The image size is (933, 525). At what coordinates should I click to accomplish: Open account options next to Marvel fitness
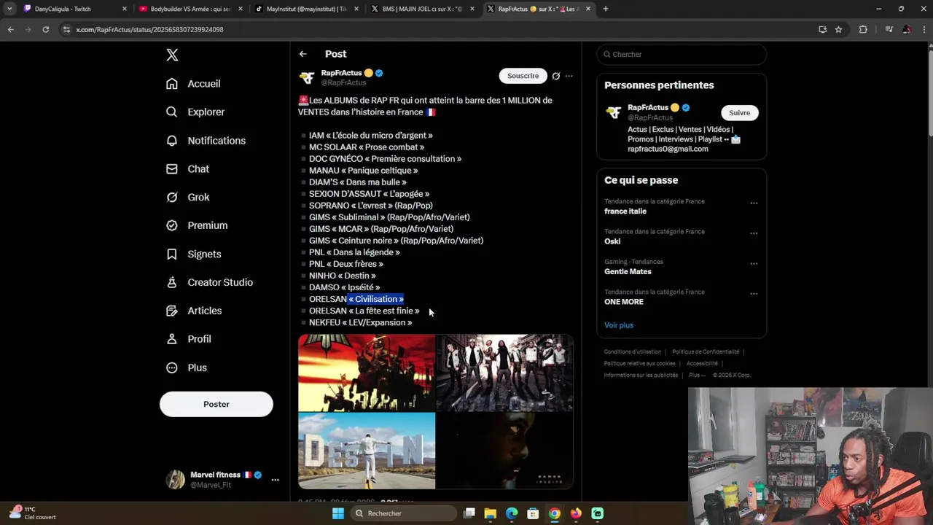point(275,480)
